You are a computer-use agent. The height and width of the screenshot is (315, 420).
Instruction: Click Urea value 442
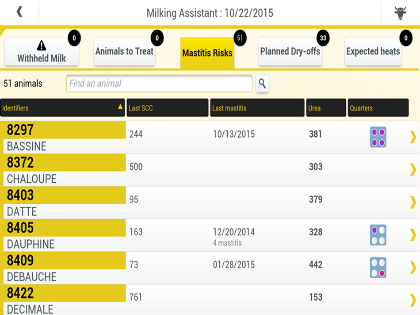[316, 265]
